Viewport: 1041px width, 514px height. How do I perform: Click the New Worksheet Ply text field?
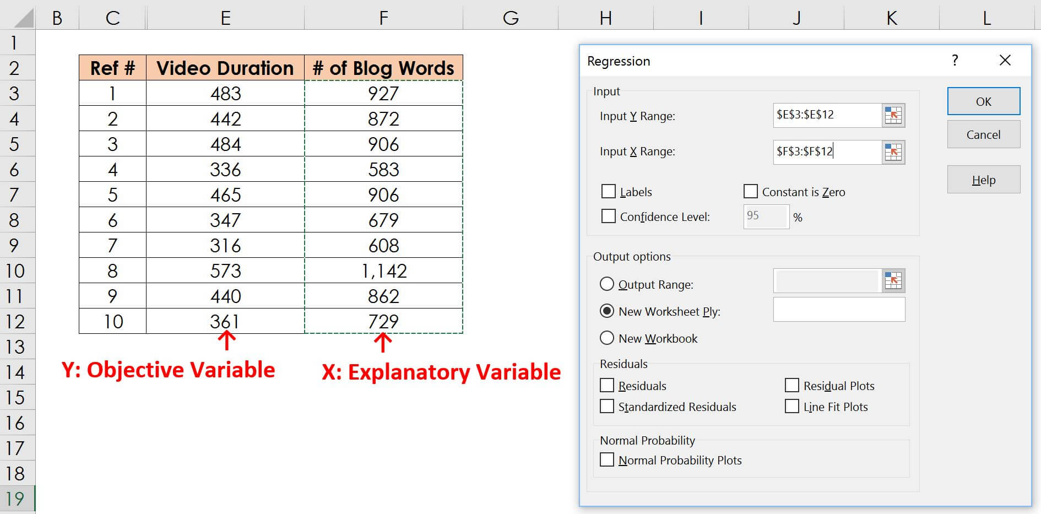point(839,310)
